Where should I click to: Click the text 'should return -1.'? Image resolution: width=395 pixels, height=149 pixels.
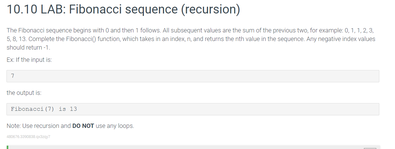pos(28,47)
